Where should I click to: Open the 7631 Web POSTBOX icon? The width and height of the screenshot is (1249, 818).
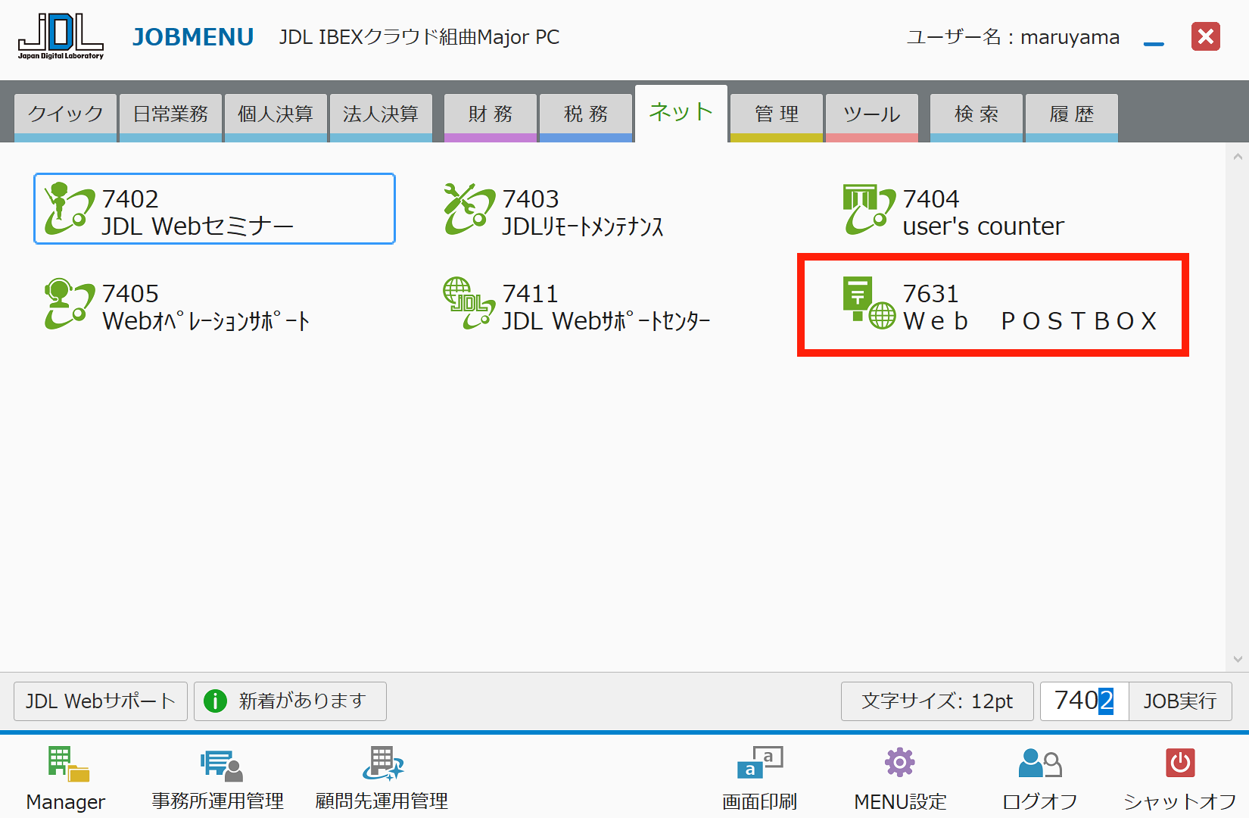click(870, 304)
